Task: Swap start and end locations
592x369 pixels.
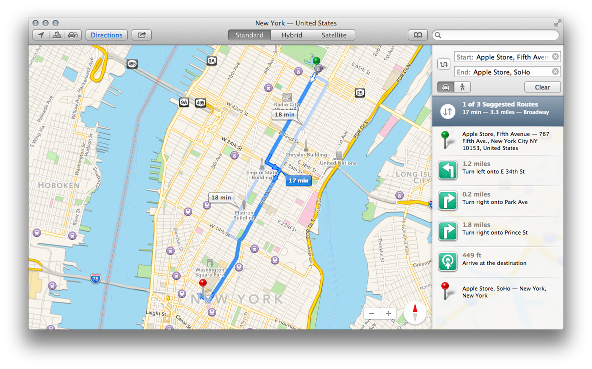Action: coord(443,64)
